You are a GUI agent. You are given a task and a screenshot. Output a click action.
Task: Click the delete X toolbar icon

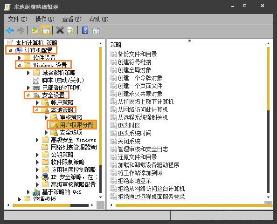coord(60,31)
